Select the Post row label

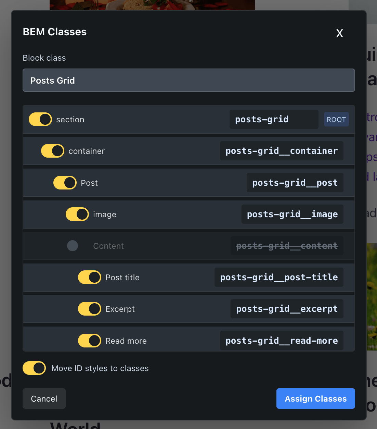click(x=89, y=183)
